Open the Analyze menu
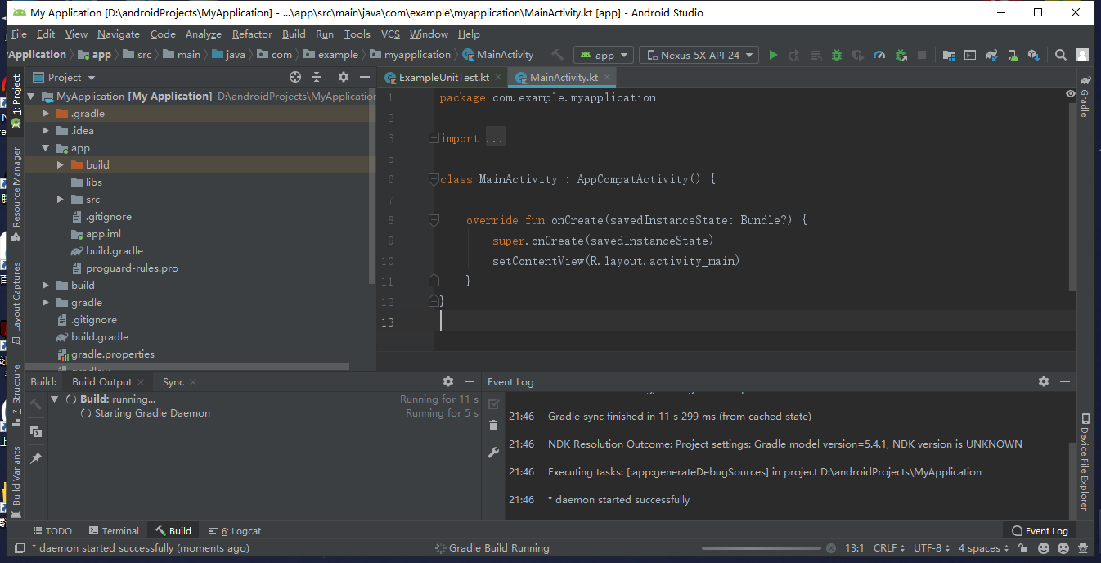 point(204,34)
